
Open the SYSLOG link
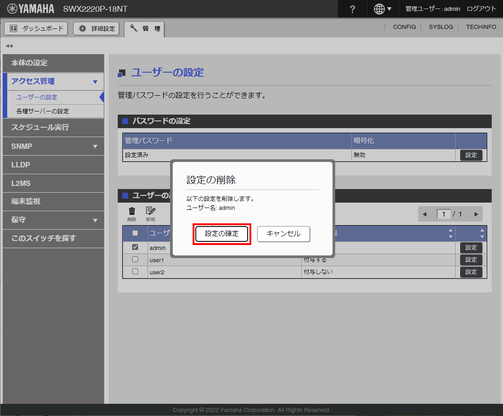pos(441,27)
